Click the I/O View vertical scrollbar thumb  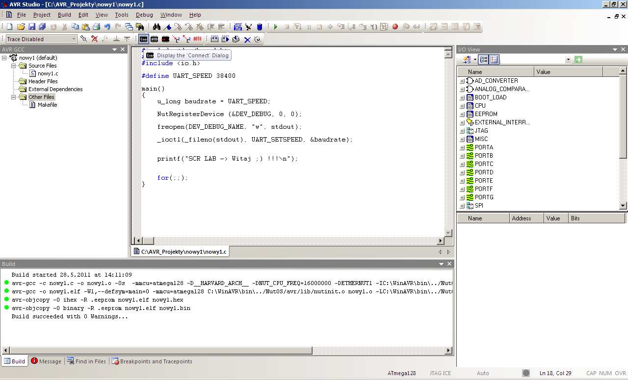(623, 117)
